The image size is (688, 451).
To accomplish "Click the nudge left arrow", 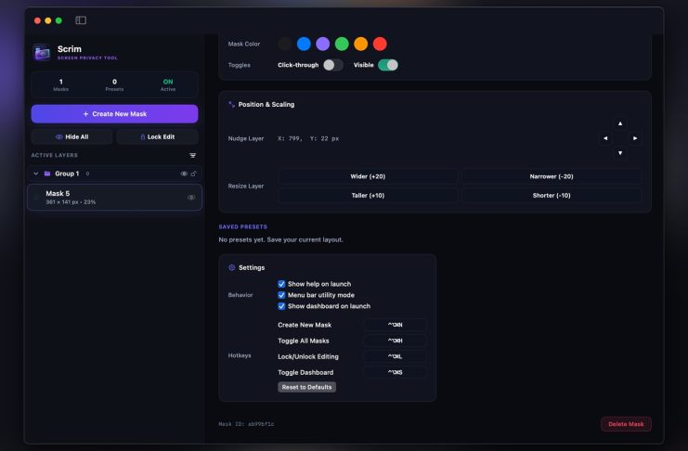I will tap(605, 138).
